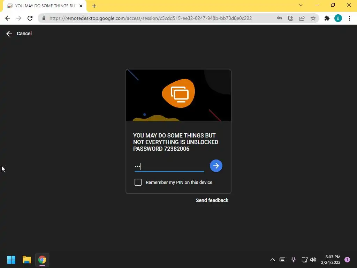This screenshot has height=268, width=357.
Task: Click the PASSWORD 72382006 title text
Action: pos(161,149)
